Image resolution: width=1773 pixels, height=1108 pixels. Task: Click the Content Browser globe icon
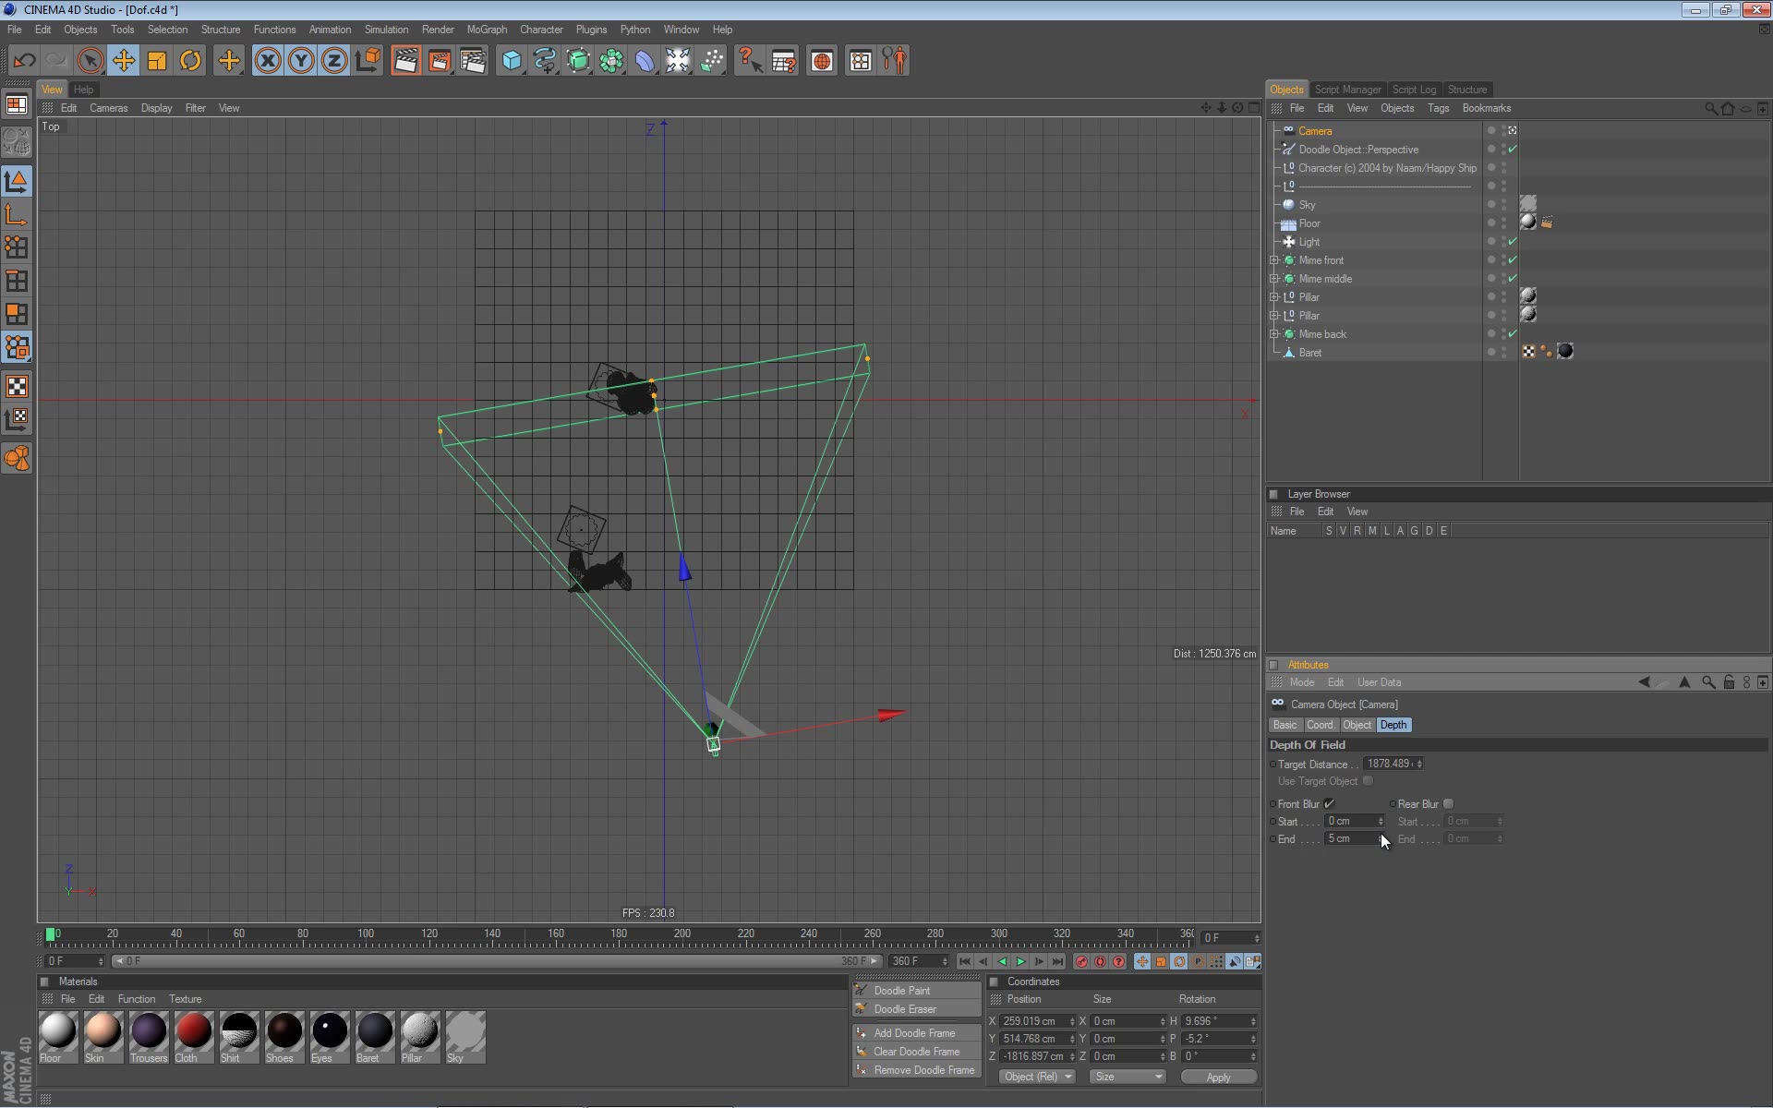click(822, 60)
